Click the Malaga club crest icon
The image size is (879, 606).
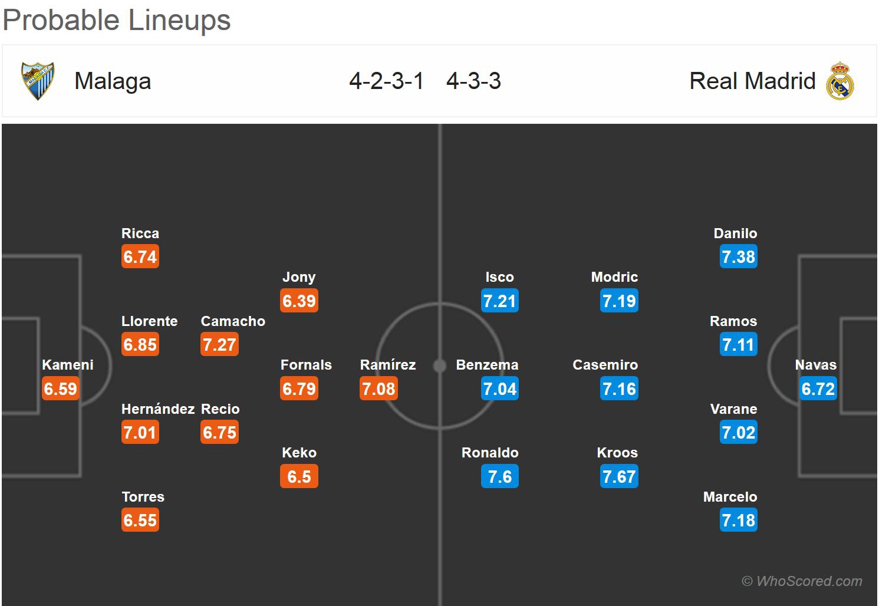point(38,81)
